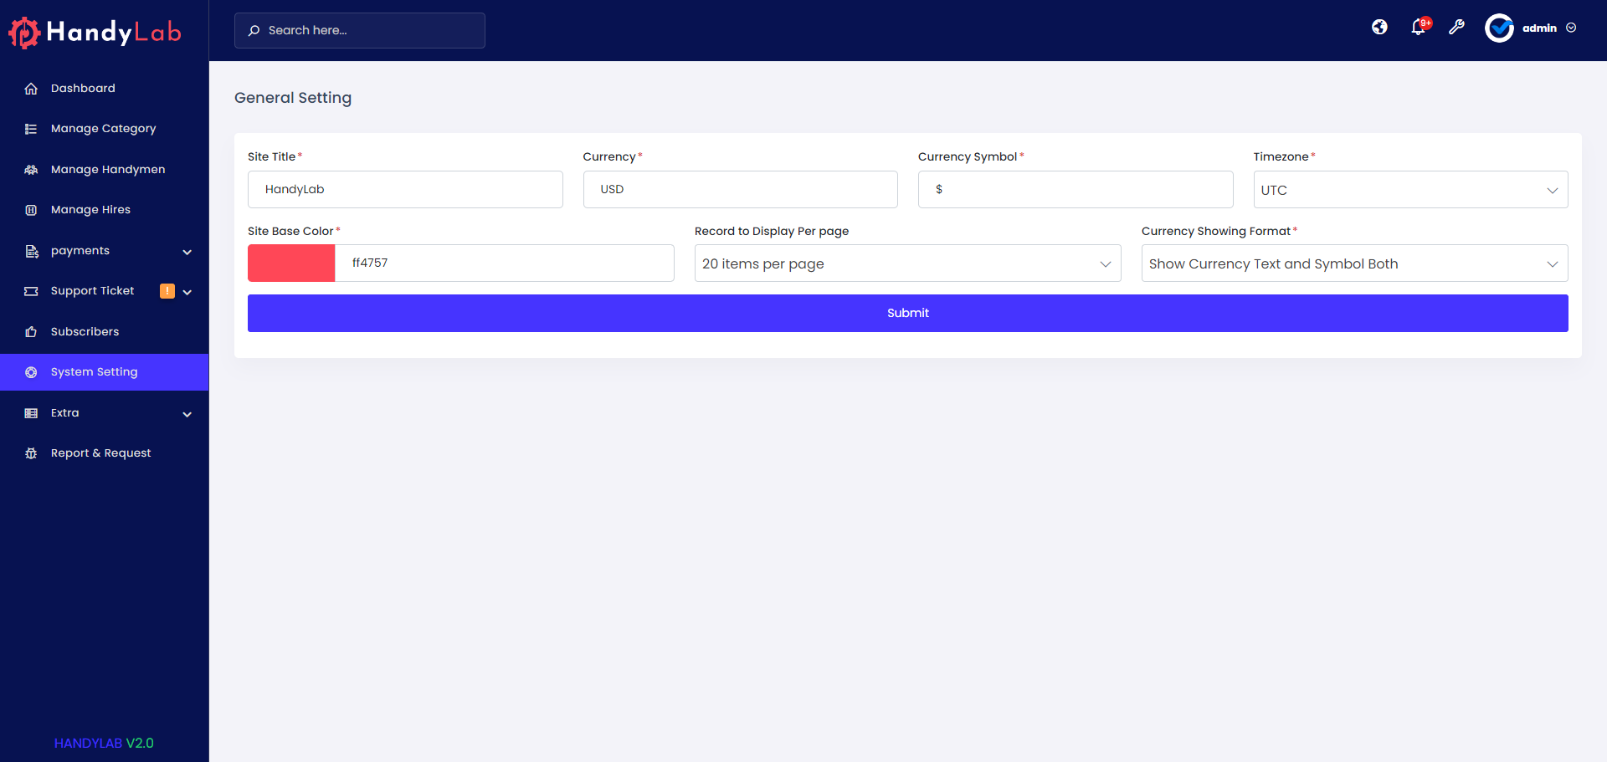Select System Setting in the sidebar

point(94,371)
